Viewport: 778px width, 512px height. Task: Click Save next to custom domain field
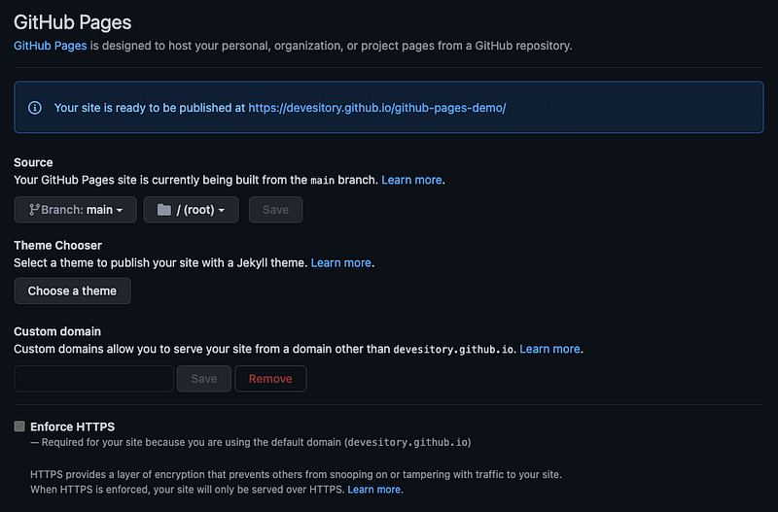204,379
